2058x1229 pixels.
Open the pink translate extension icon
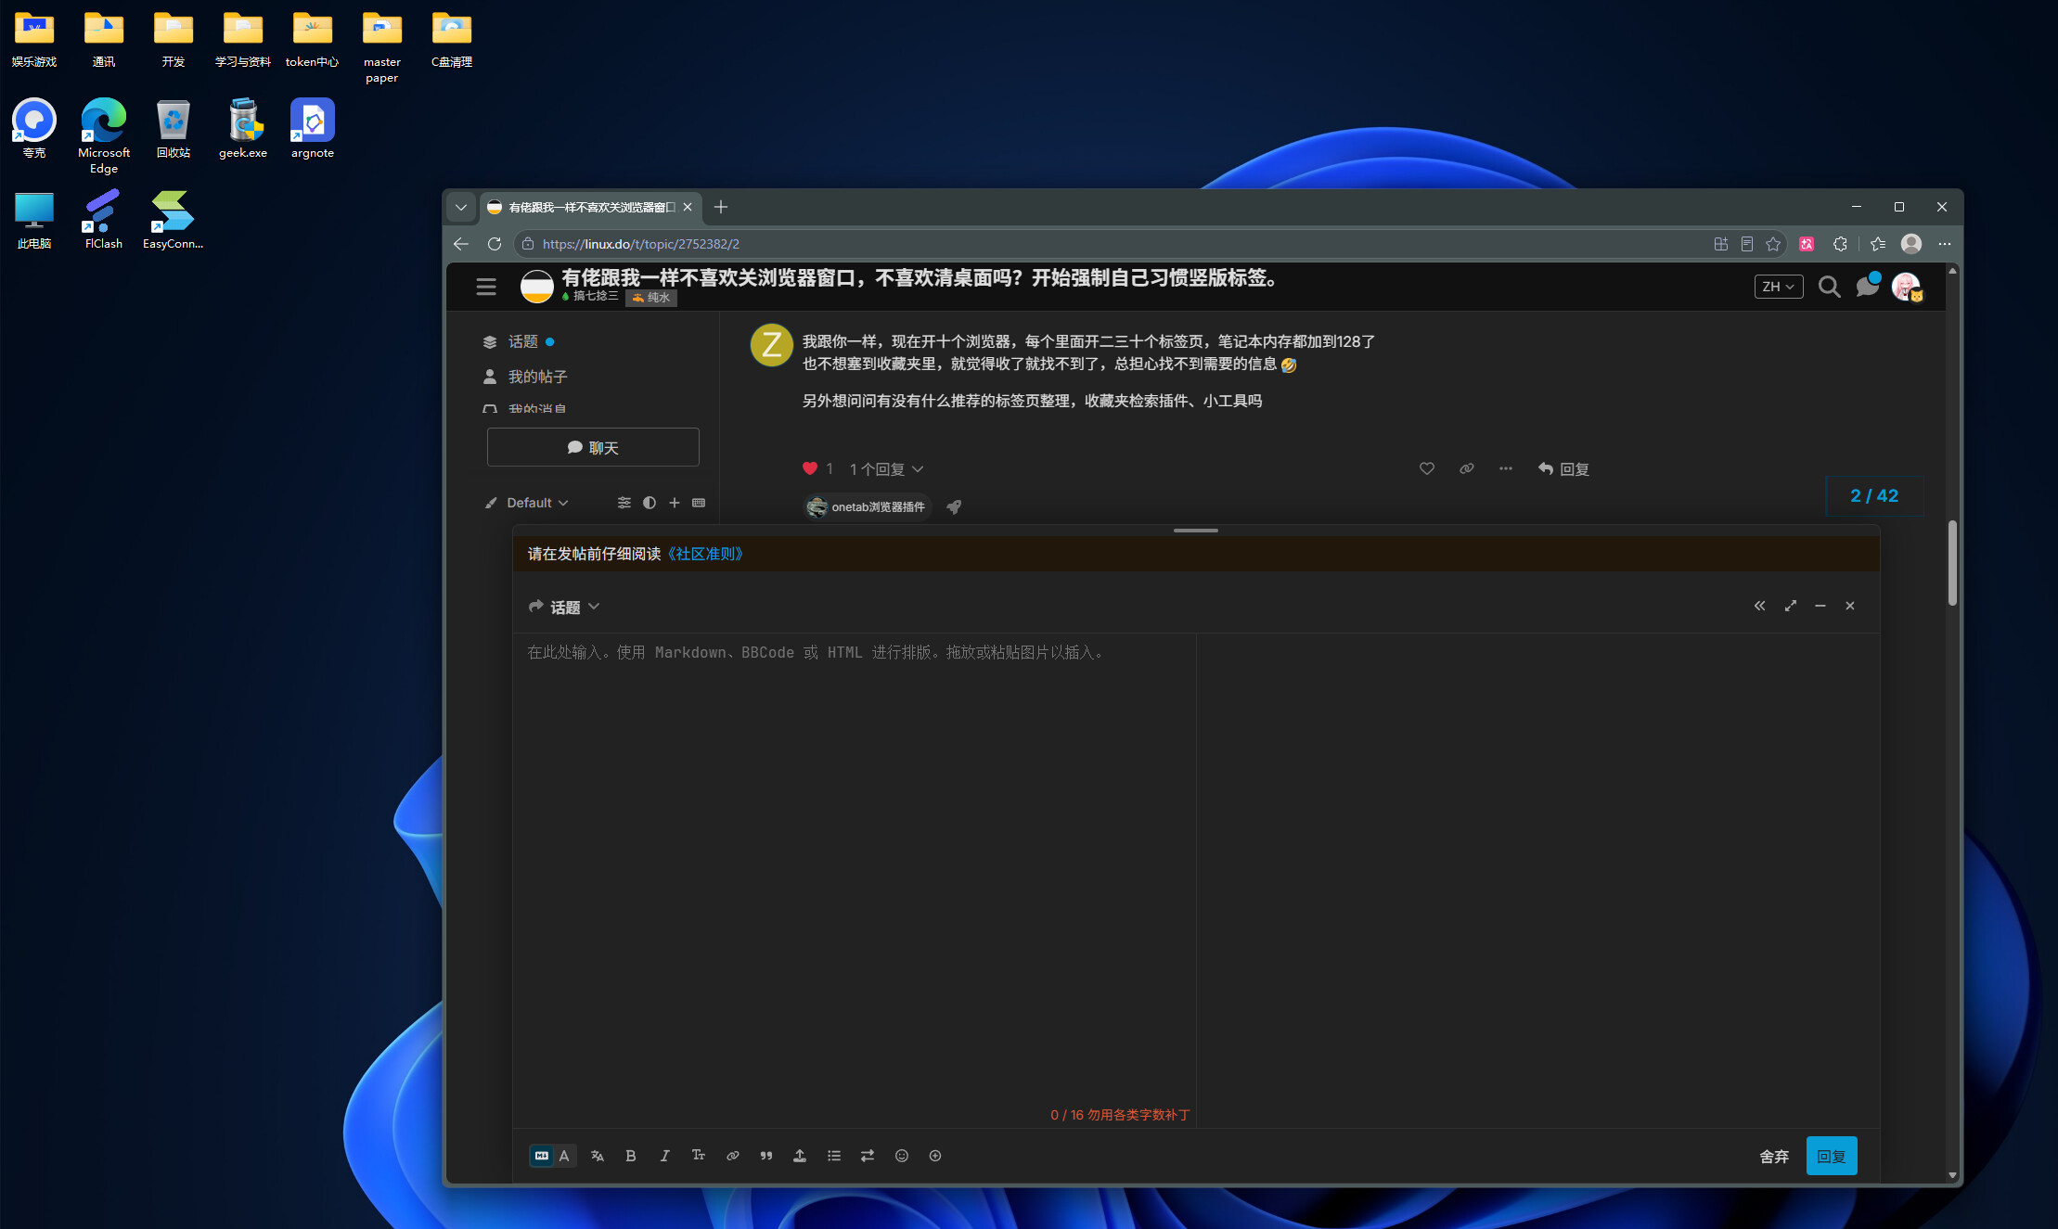(1807, 244)
